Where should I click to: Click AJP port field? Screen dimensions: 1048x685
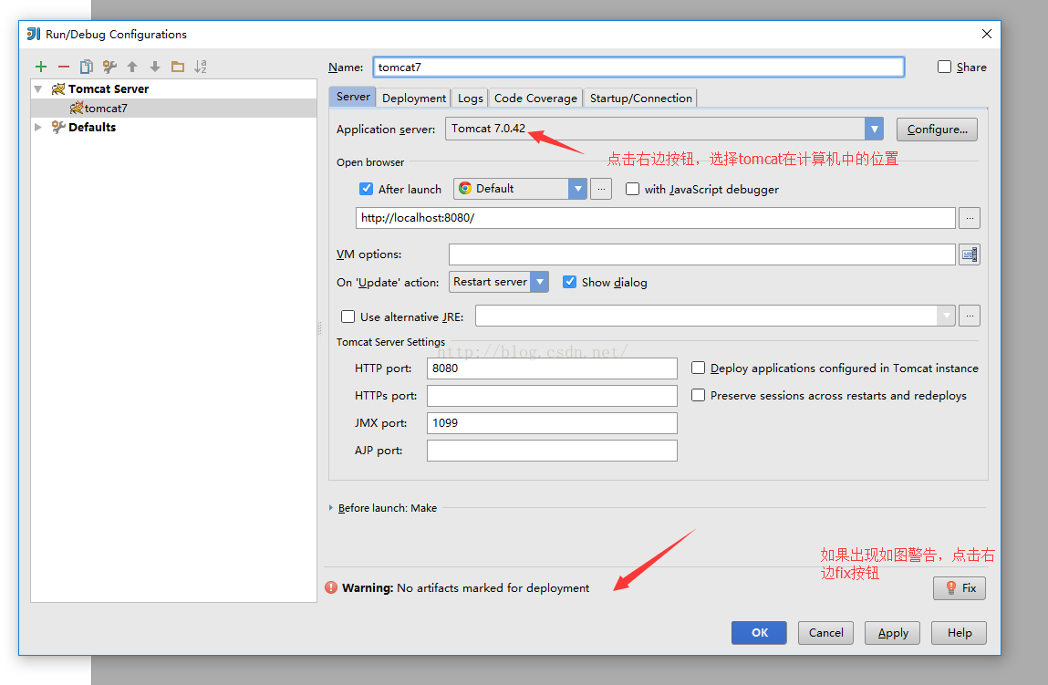pyautogui.click(x=552, y=451)
